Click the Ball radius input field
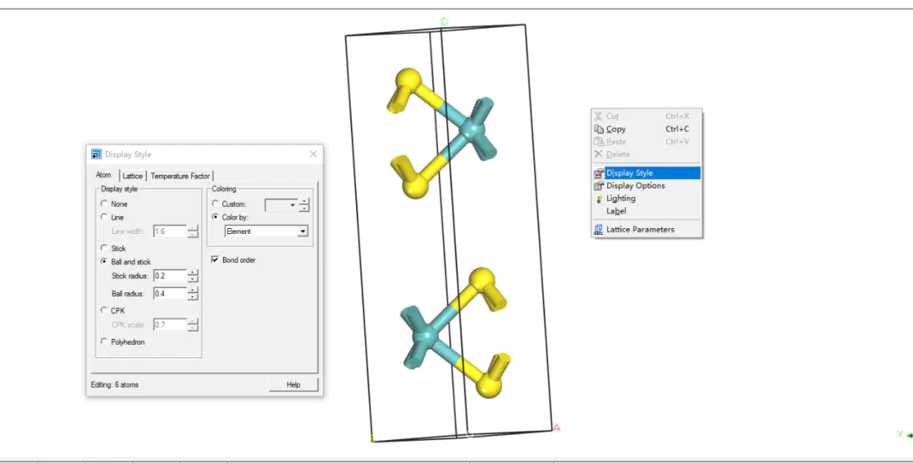The image size is (913, 463). pos(170,294)
